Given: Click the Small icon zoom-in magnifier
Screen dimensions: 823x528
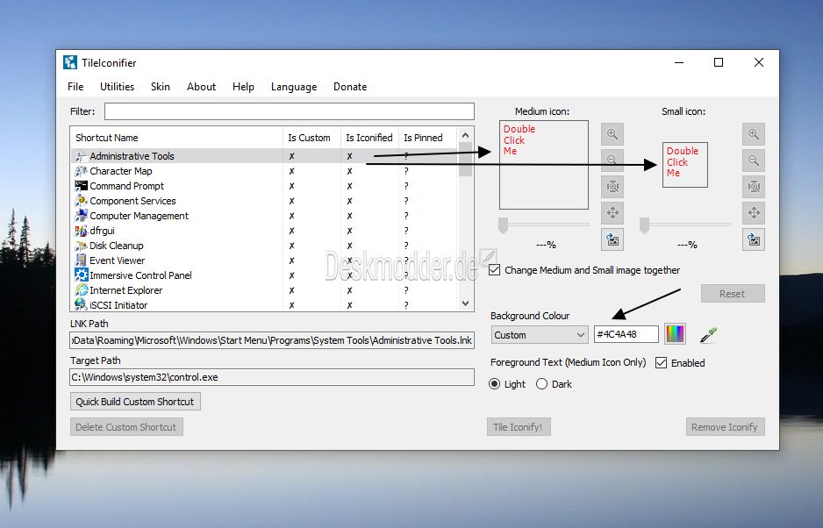Looking at the screenshot, I should click(x=753, y=134).
